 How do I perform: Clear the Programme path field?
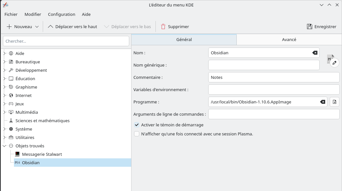coord(322,102)
